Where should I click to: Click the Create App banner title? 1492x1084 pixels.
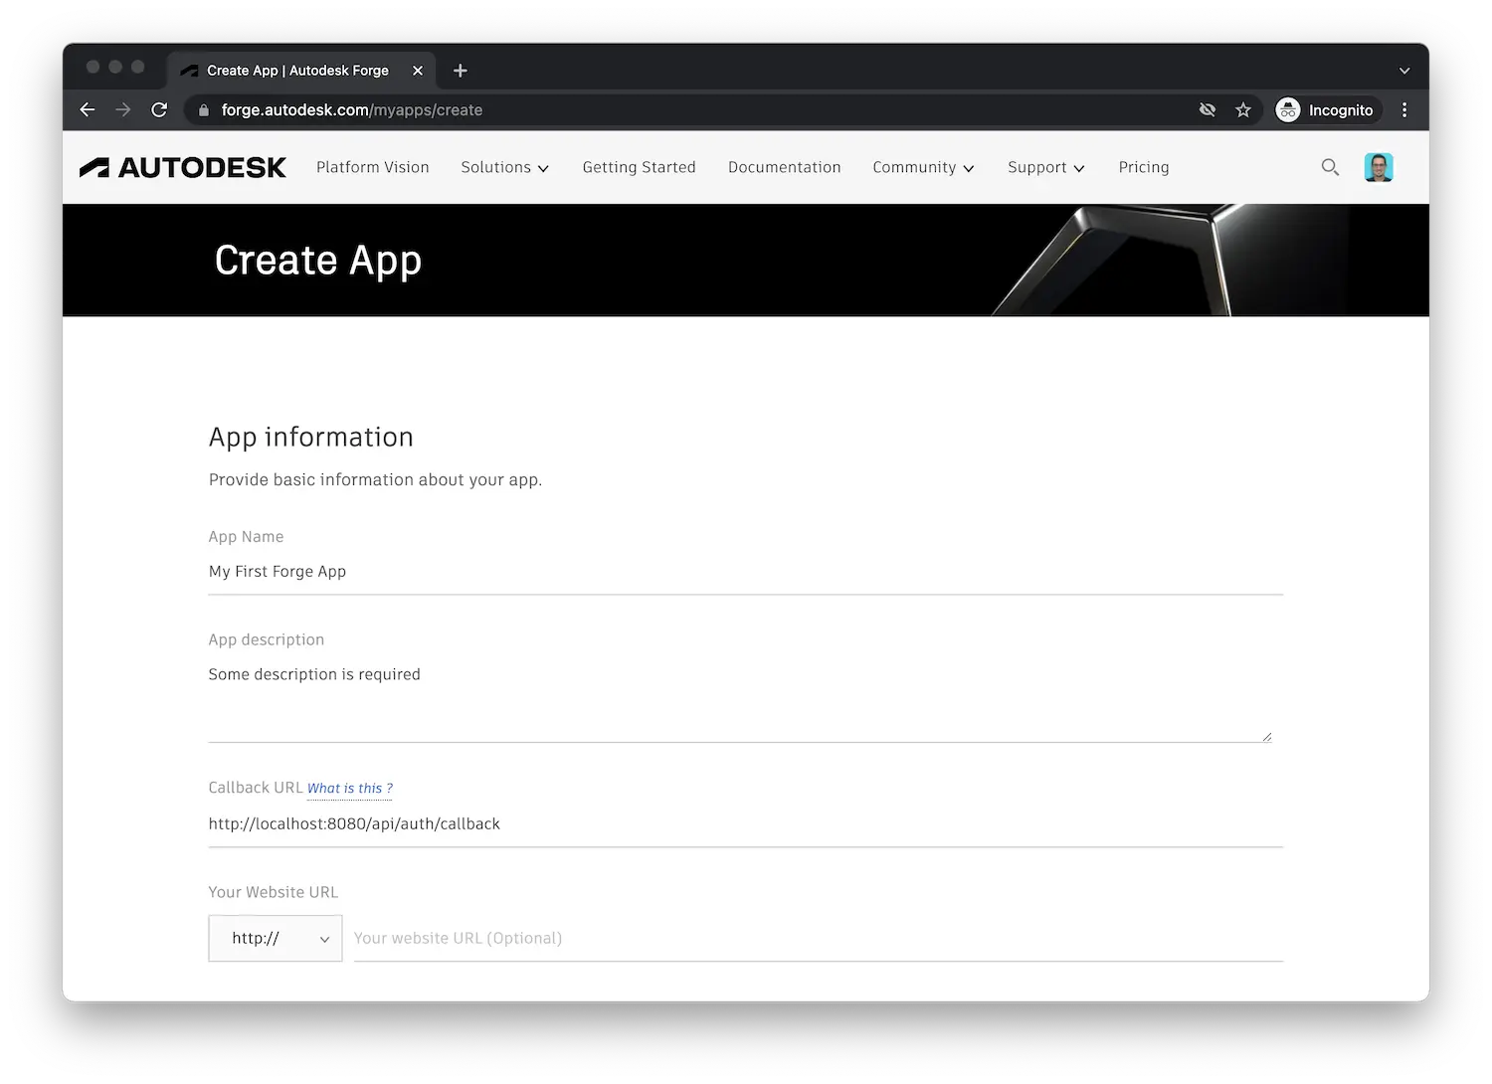(x=318, y=261)
